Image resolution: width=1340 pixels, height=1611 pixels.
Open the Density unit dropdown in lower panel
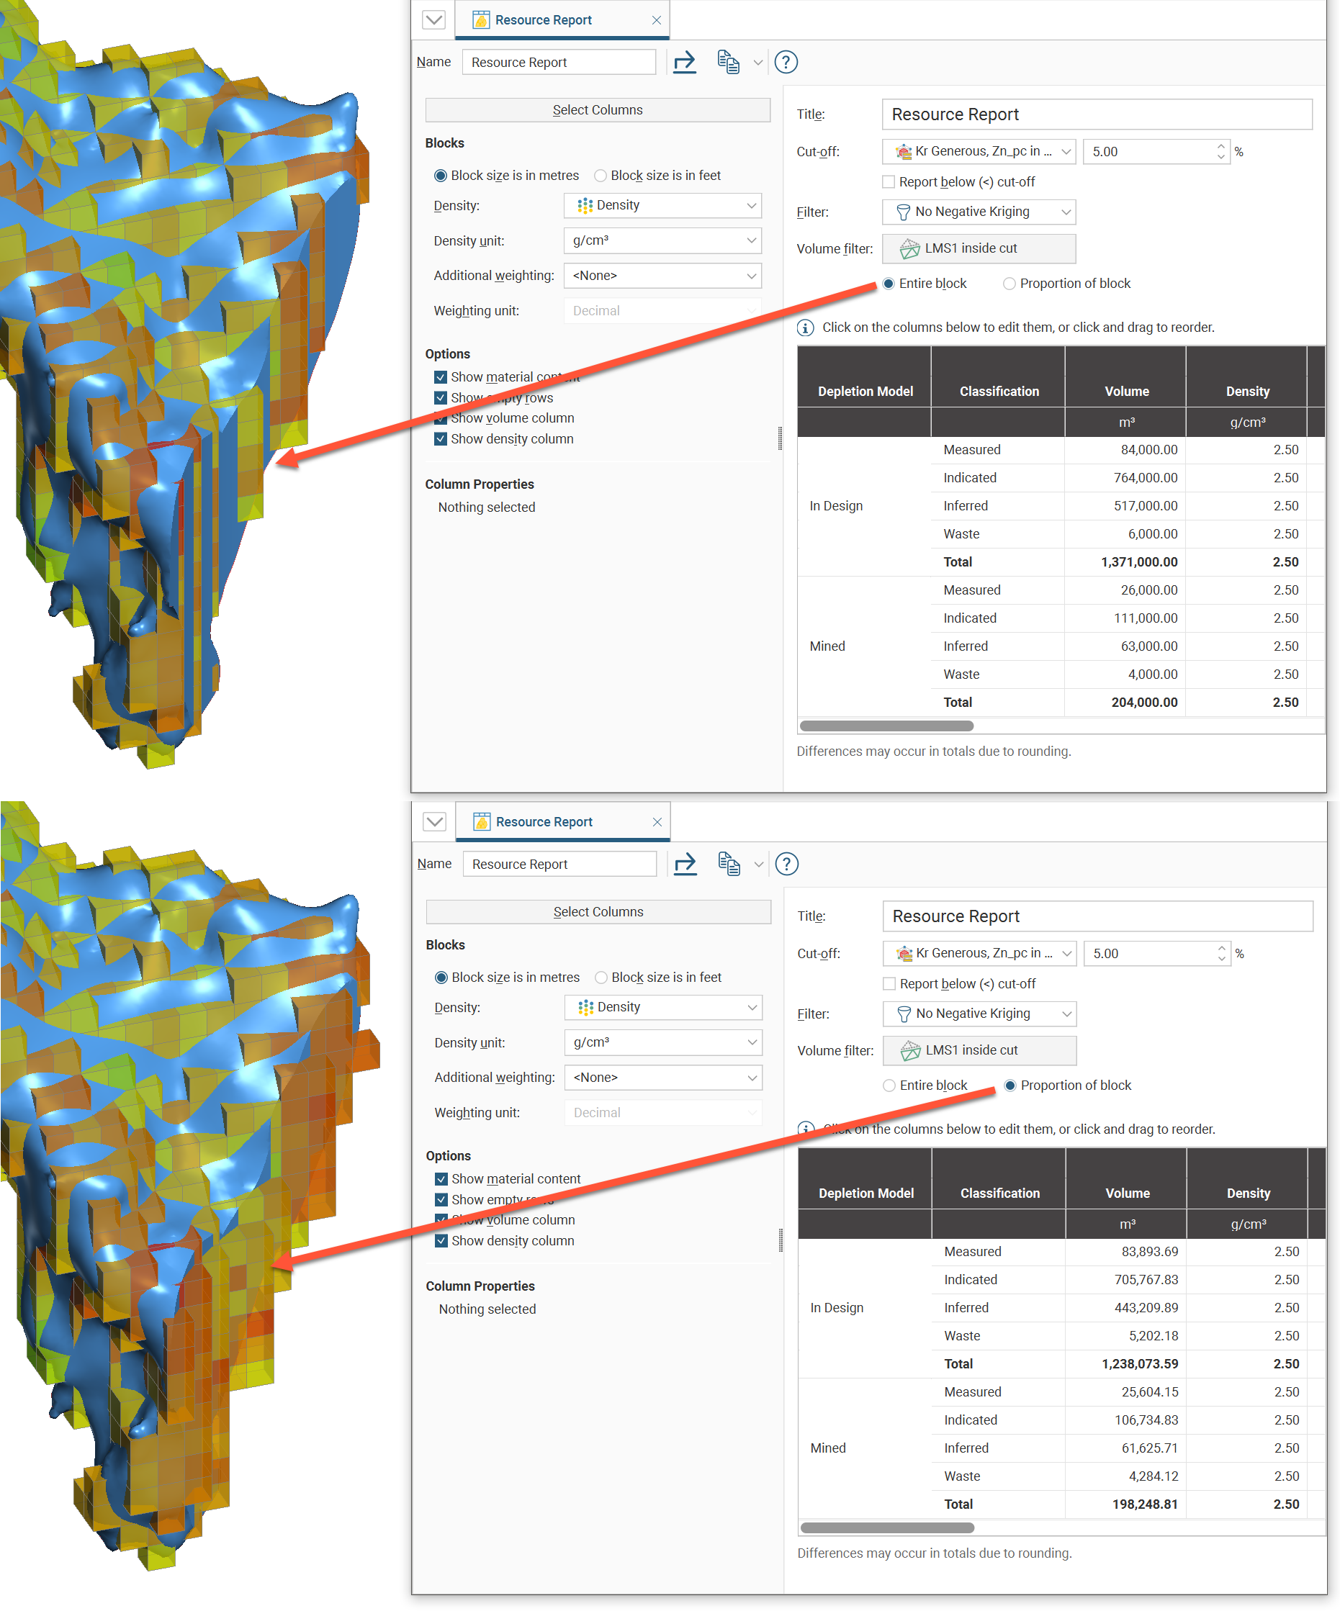[663, 1042]
